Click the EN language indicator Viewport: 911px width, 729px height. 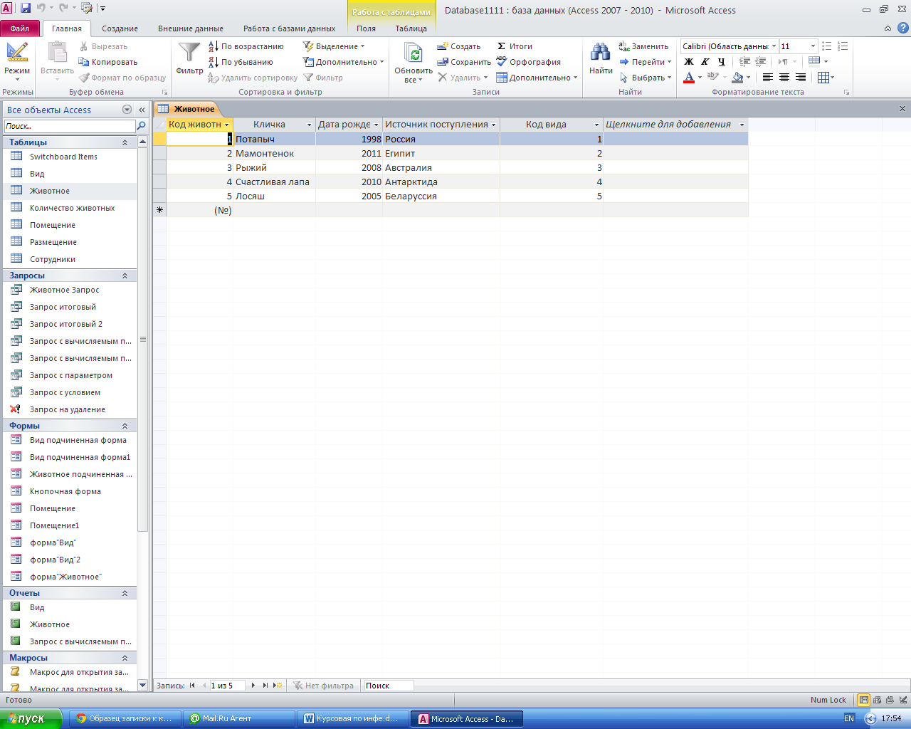click(848, 718)
